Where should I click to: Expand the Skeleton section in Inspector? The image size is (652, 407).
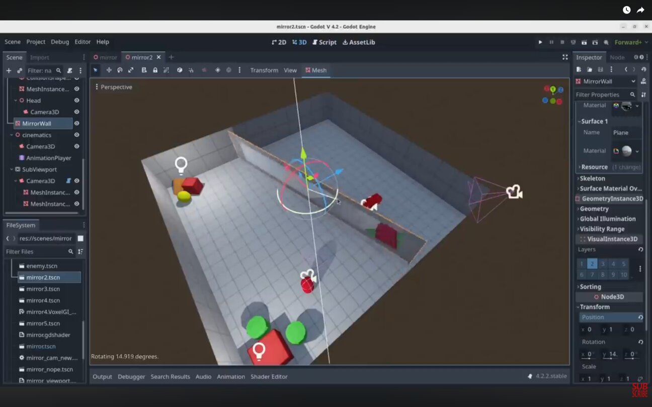click(x=592, y=178)
